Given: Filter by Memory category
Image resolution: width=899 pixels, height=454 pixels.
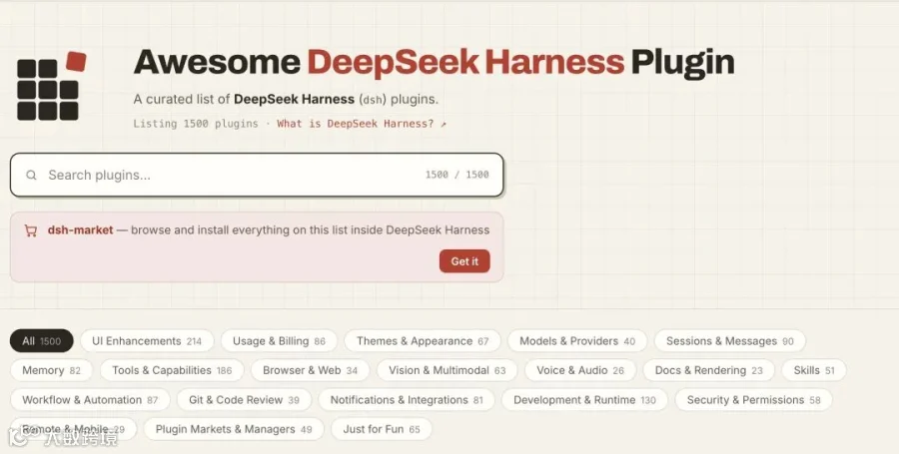Looking at the screenshot, I should (52, 370).
